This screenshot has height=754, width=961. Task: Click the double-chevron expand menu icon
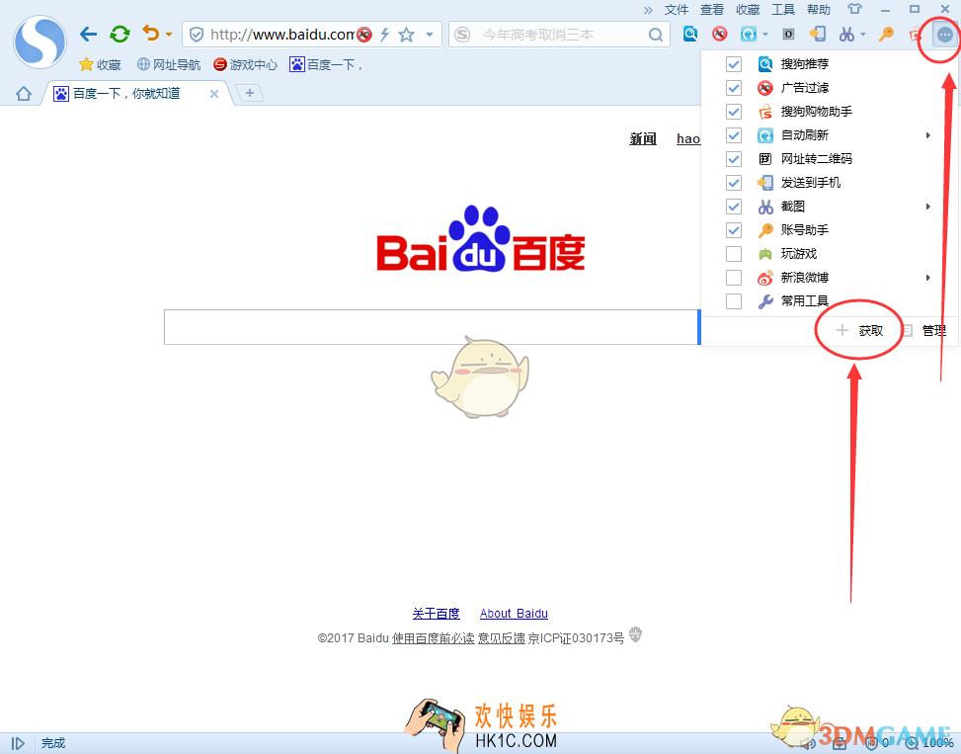648,10
